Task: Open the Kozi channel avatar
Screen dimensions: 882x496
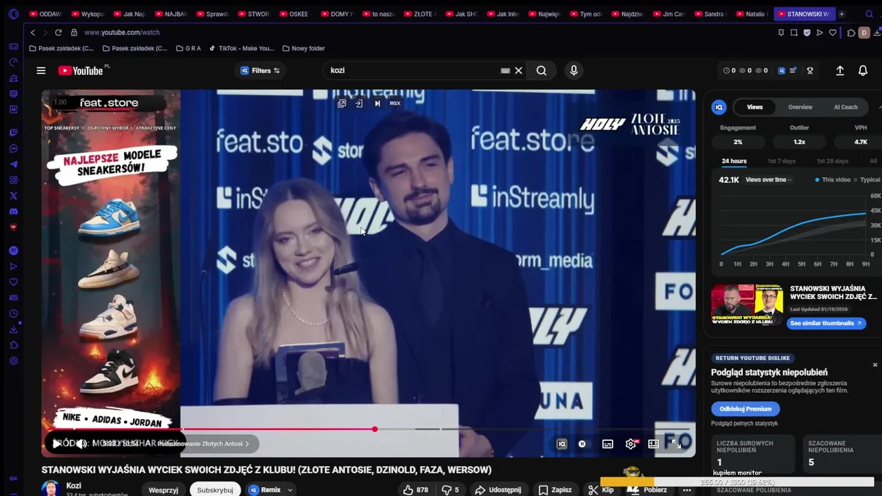Action: (x=51, y=489)
